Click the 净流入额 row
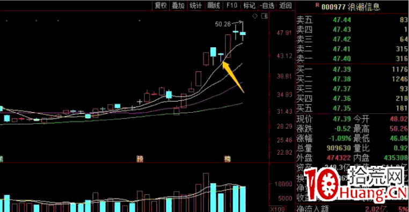Image resolution: width=409 pixels, height=212 pixels. pos(352,209)
